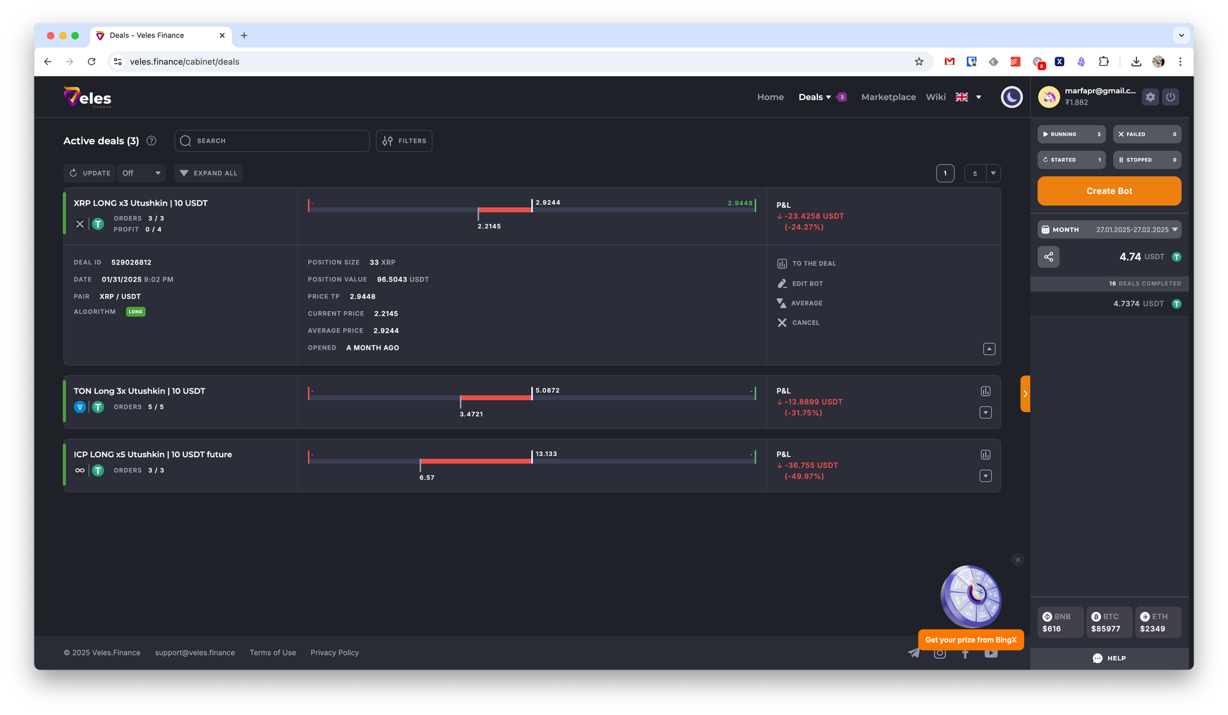Toggle the Stopped deals filter

[x=1146, y=160]
